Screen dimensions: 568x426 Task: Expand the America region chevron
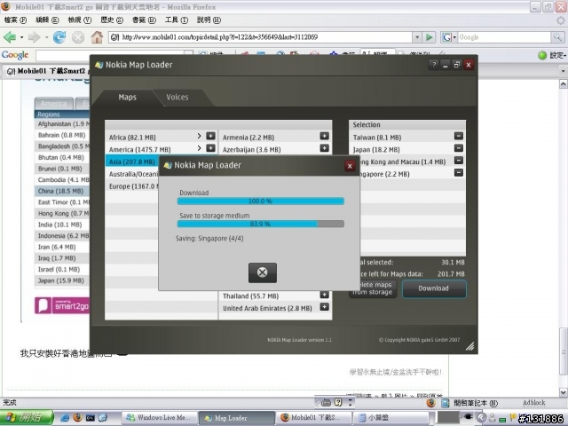coord(199,148)
